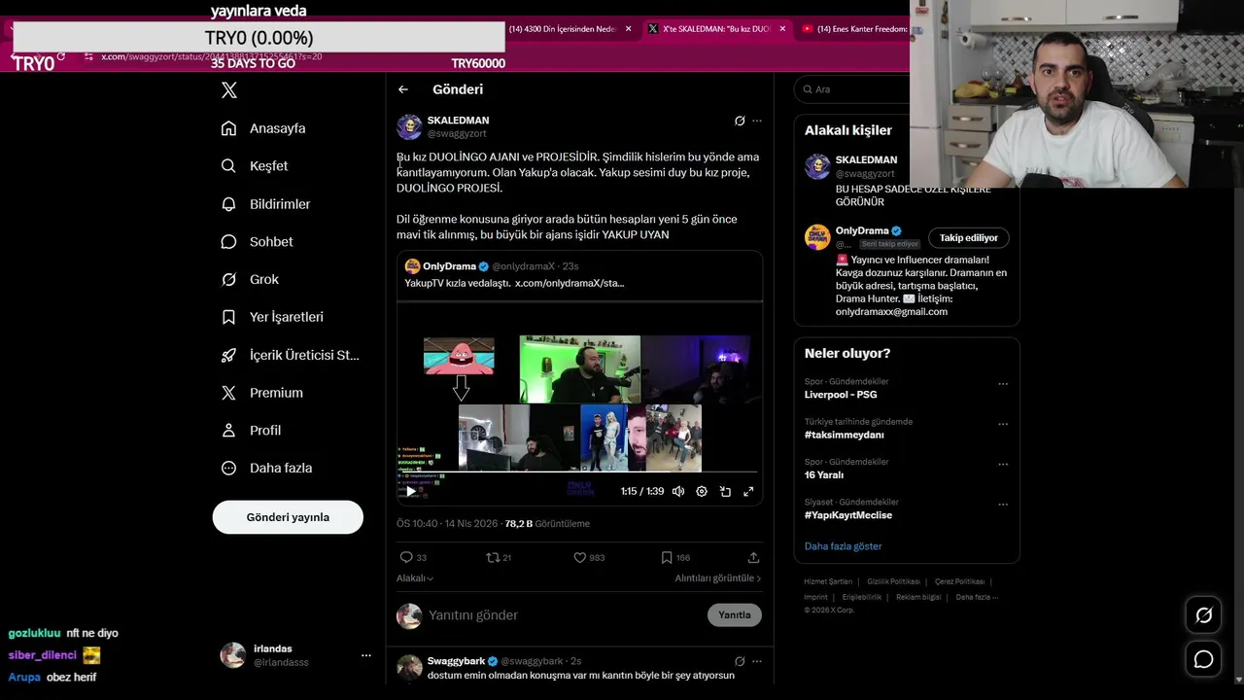Click Daha fazla göster link
This screenshot has width=1244, height=700.
tap(844, 546)
